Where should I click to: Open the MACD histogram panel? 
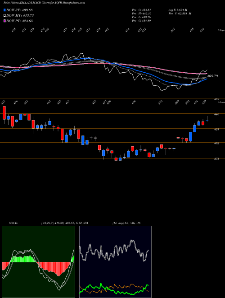(x=38, y=262)
